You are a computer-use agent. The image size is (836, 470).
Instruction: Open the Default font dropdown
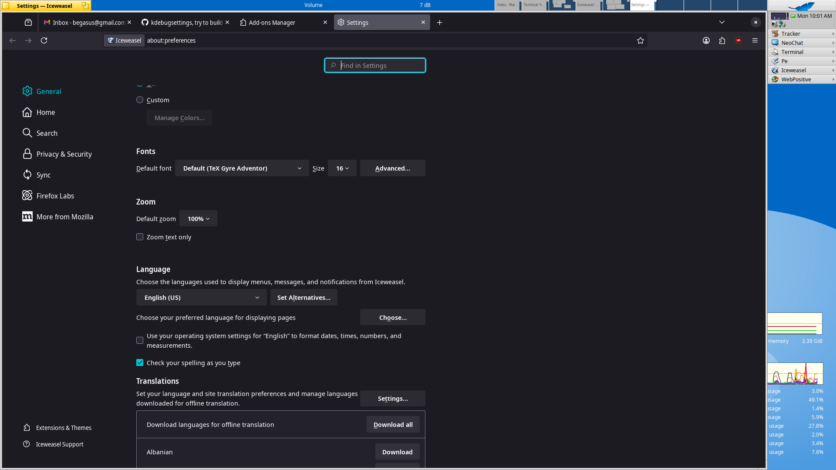point(242,168)
